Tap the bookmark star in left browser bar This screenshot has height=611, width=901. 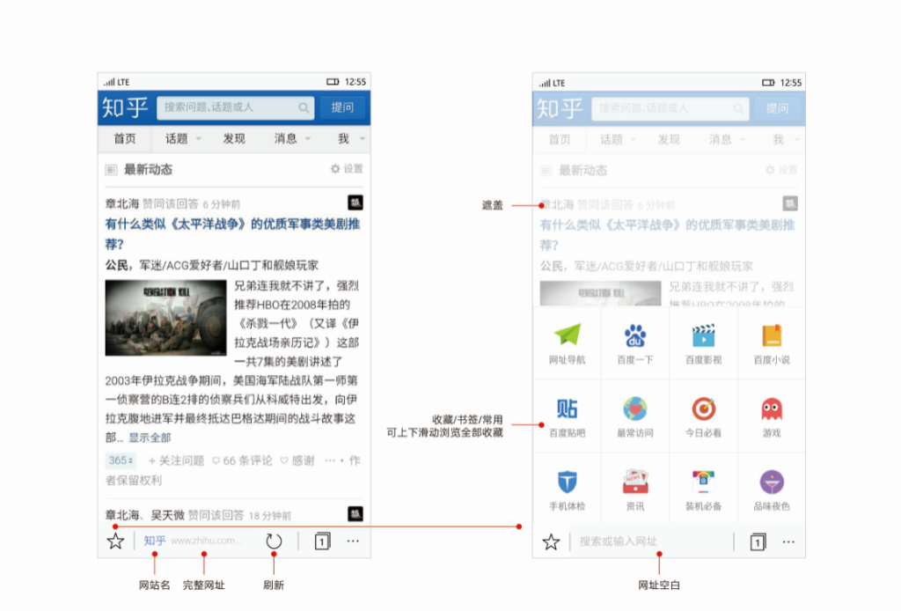click(x=115, y=541)
